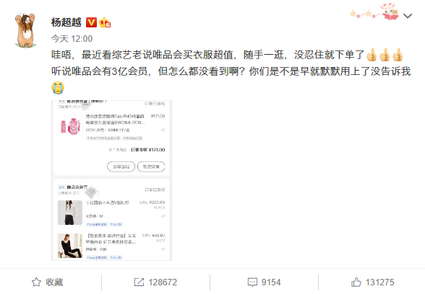This screenshot has height=294, width=425.
Task: Click the orange V verification badge
Action: [91, 22]
